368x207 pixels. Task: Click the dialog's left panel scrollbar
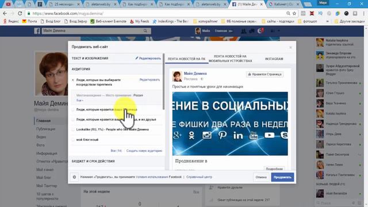[163, 82]
